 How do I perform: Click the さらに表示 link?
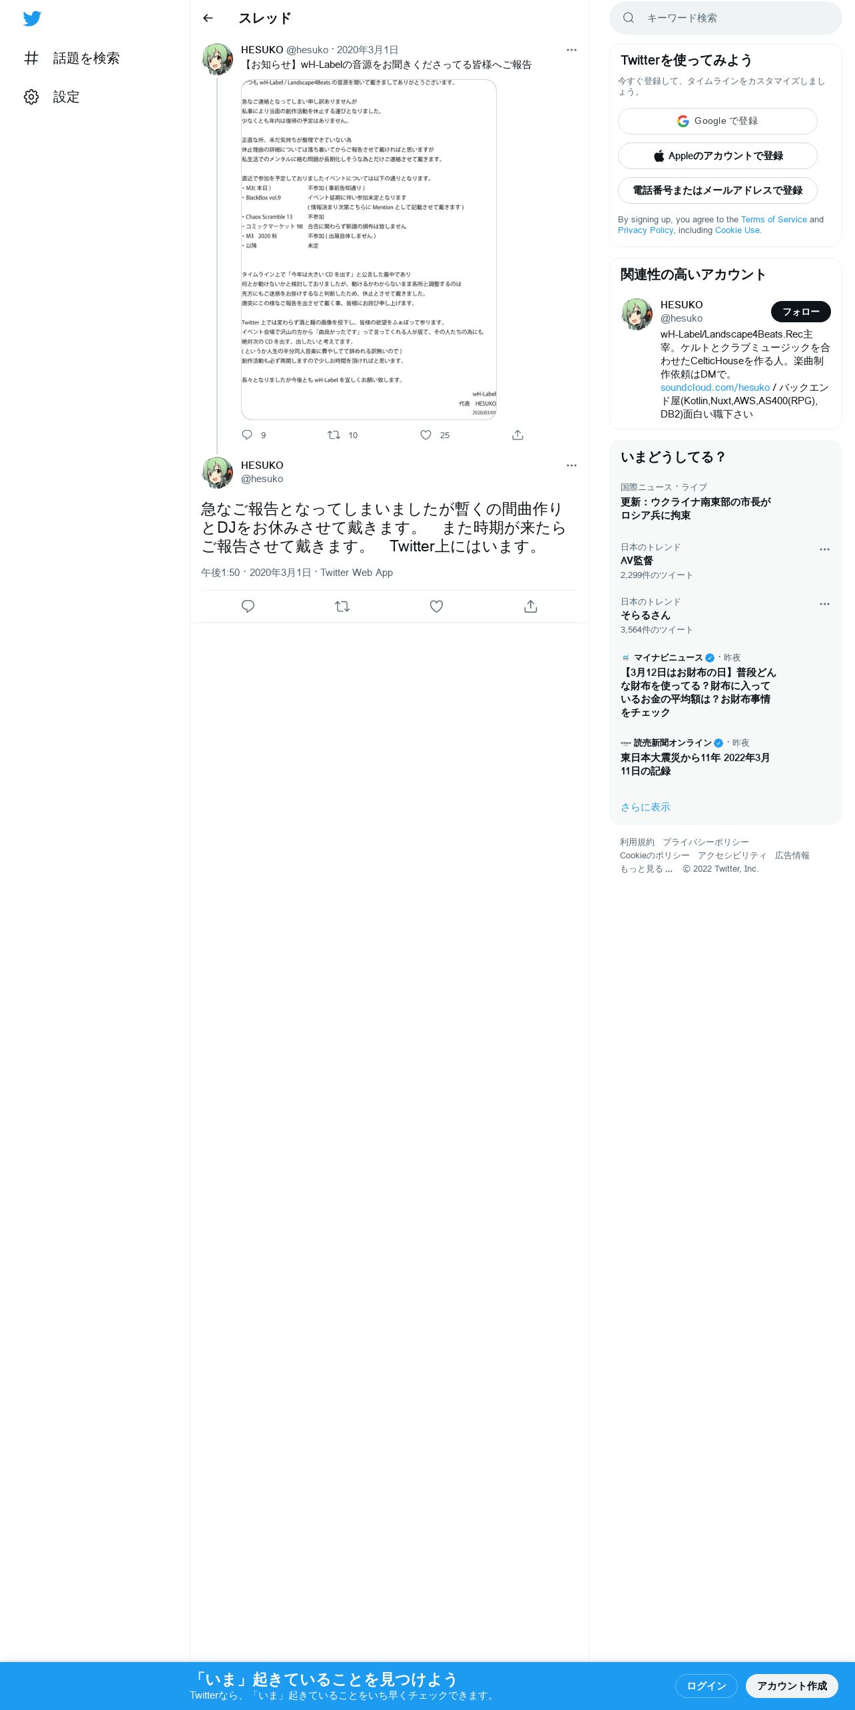pyautogui.click(x=645, y=807)
